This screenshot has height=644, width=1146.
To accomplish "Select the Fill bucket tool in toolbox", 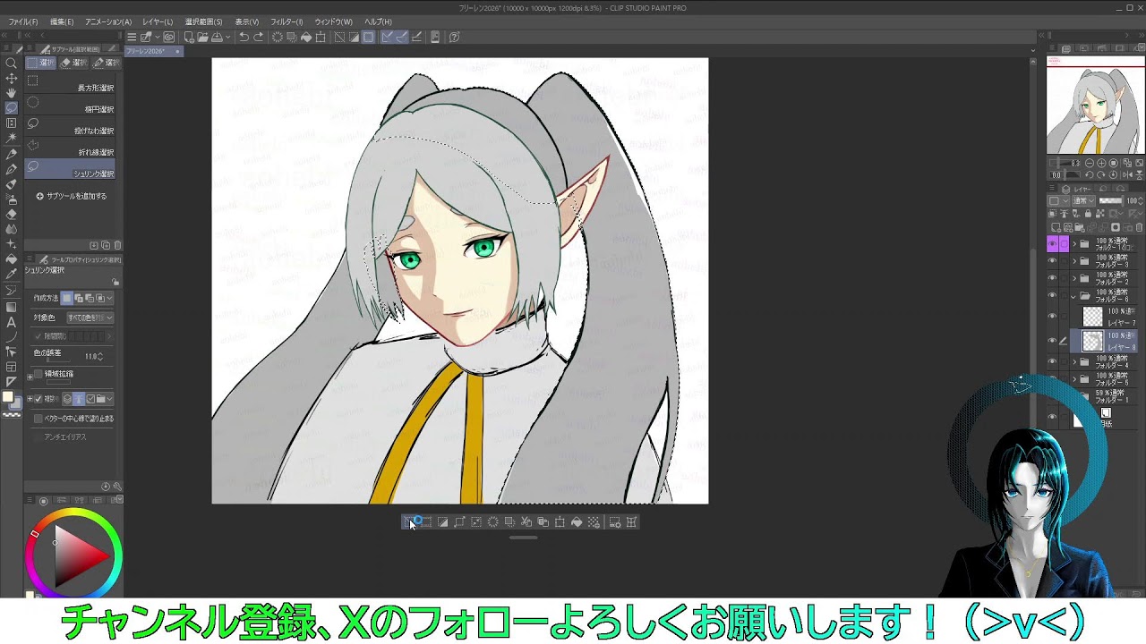I will point(11,259).
